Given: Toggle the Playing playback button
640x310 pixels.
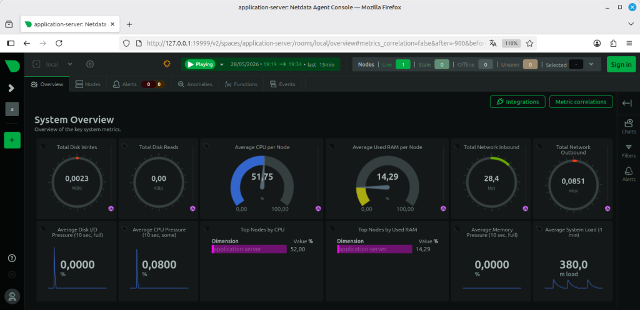Looking at the screenshot, I should pyautogui.click(x=200, y=64).
